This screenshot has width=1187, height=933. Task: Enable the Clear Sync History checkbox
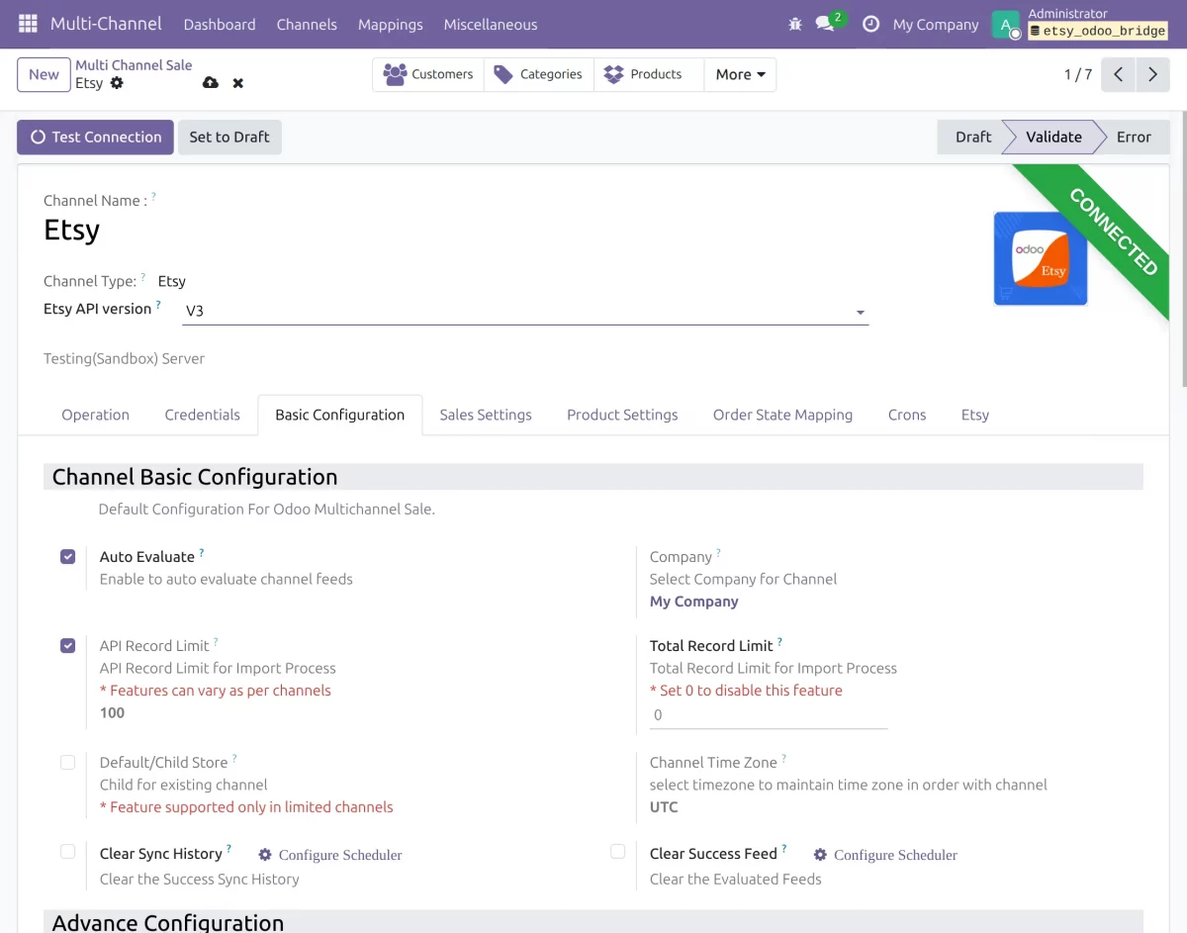pos(67,852)
